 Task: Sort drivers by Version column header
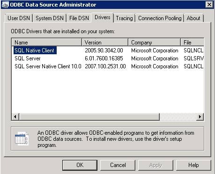click(x=105, y=43)
